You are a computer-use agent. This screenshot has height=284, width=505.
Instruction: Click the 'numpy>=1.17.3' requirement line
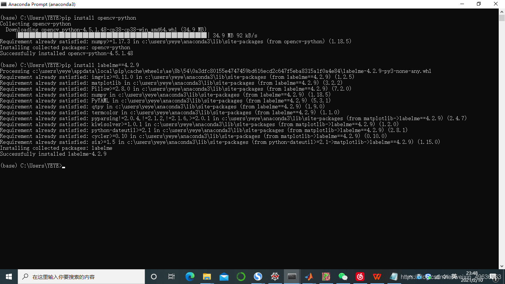click(x=176, y=41)
